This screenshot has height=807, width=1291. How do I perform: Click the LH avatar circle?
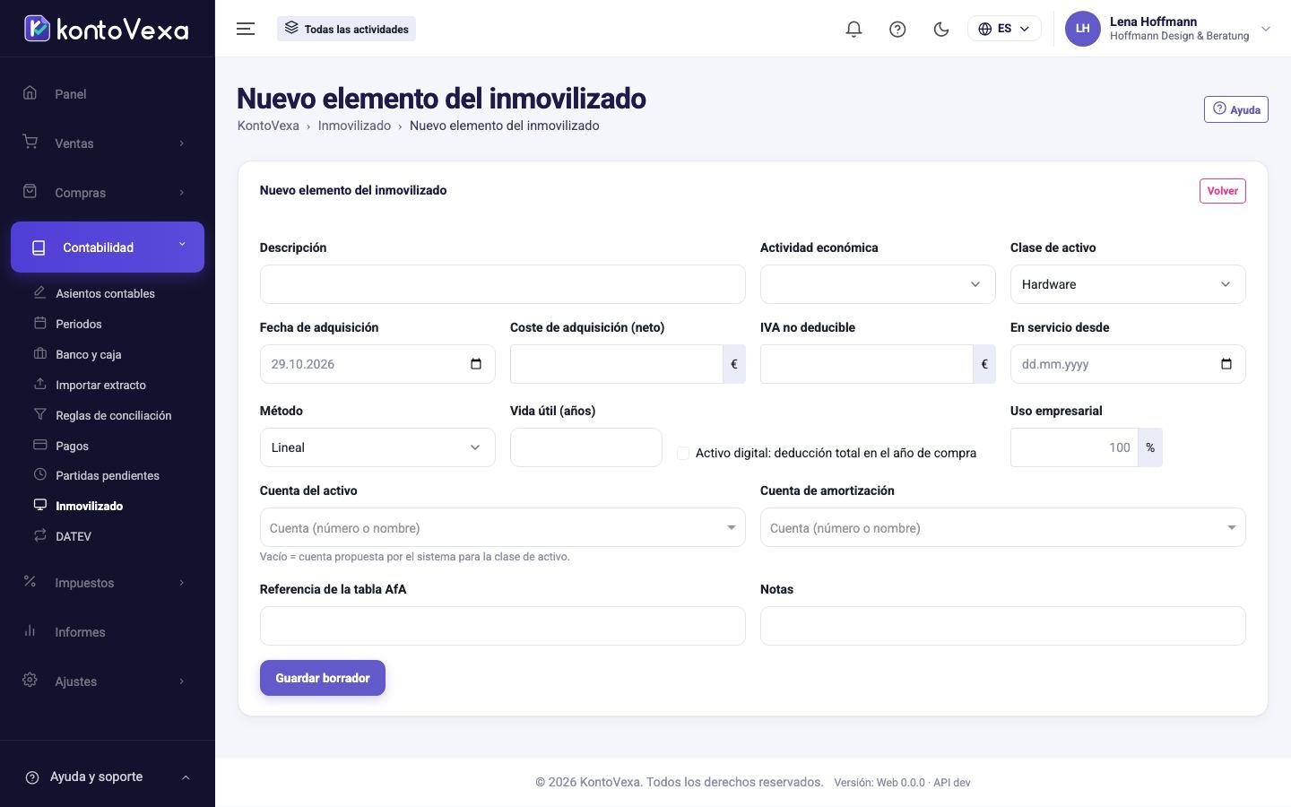coord(1082,29)
